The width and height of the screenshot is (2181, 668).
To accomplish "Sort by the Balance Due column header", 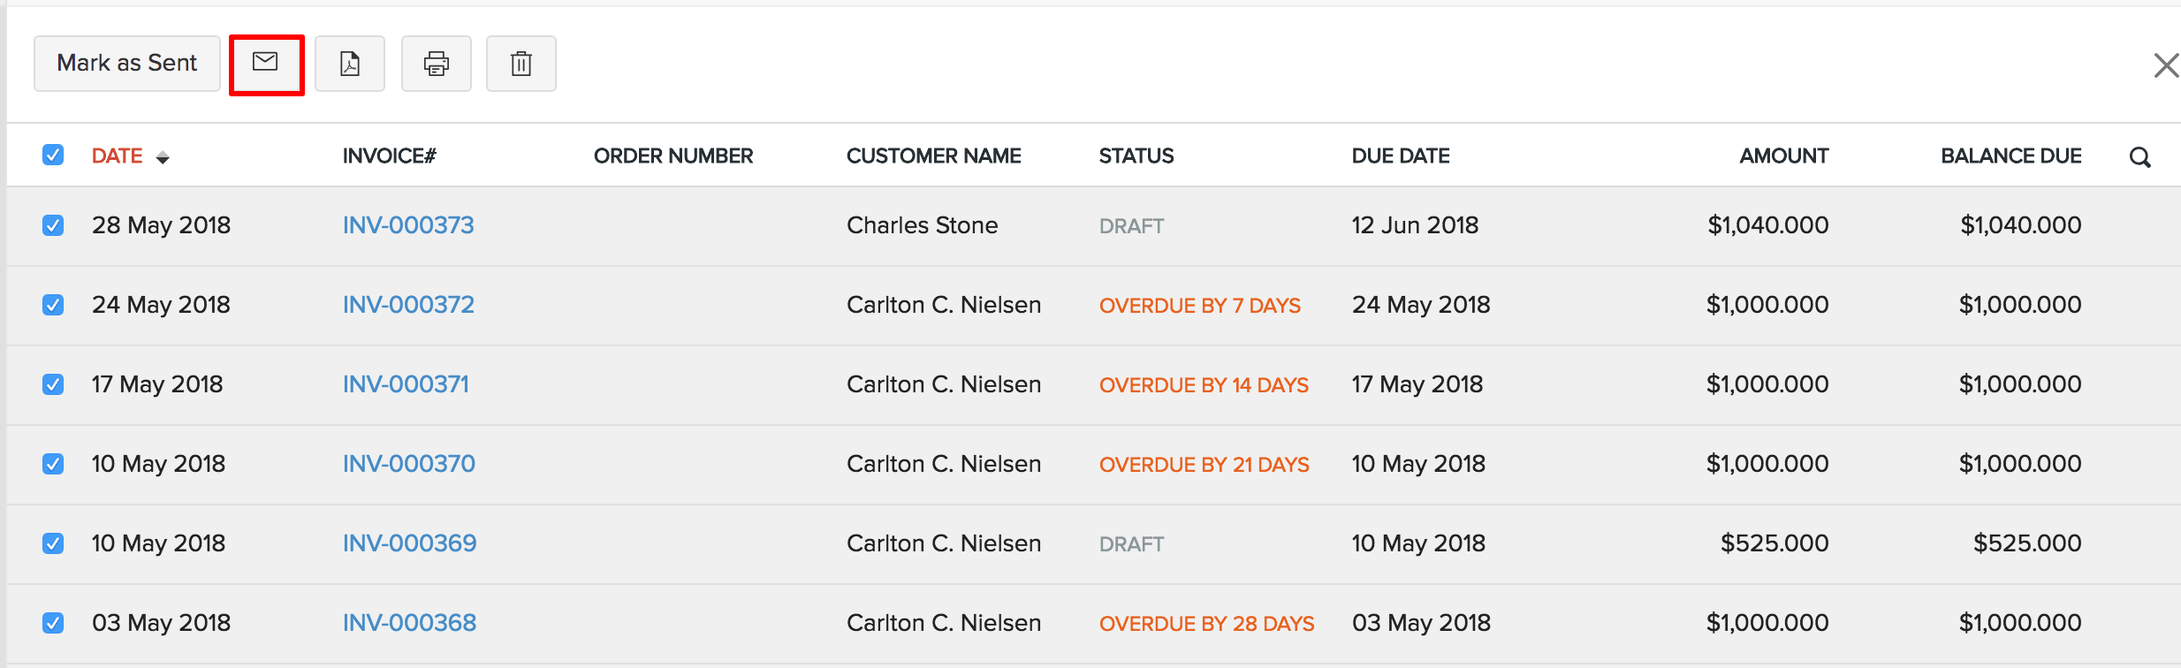I will [2010, 156].
